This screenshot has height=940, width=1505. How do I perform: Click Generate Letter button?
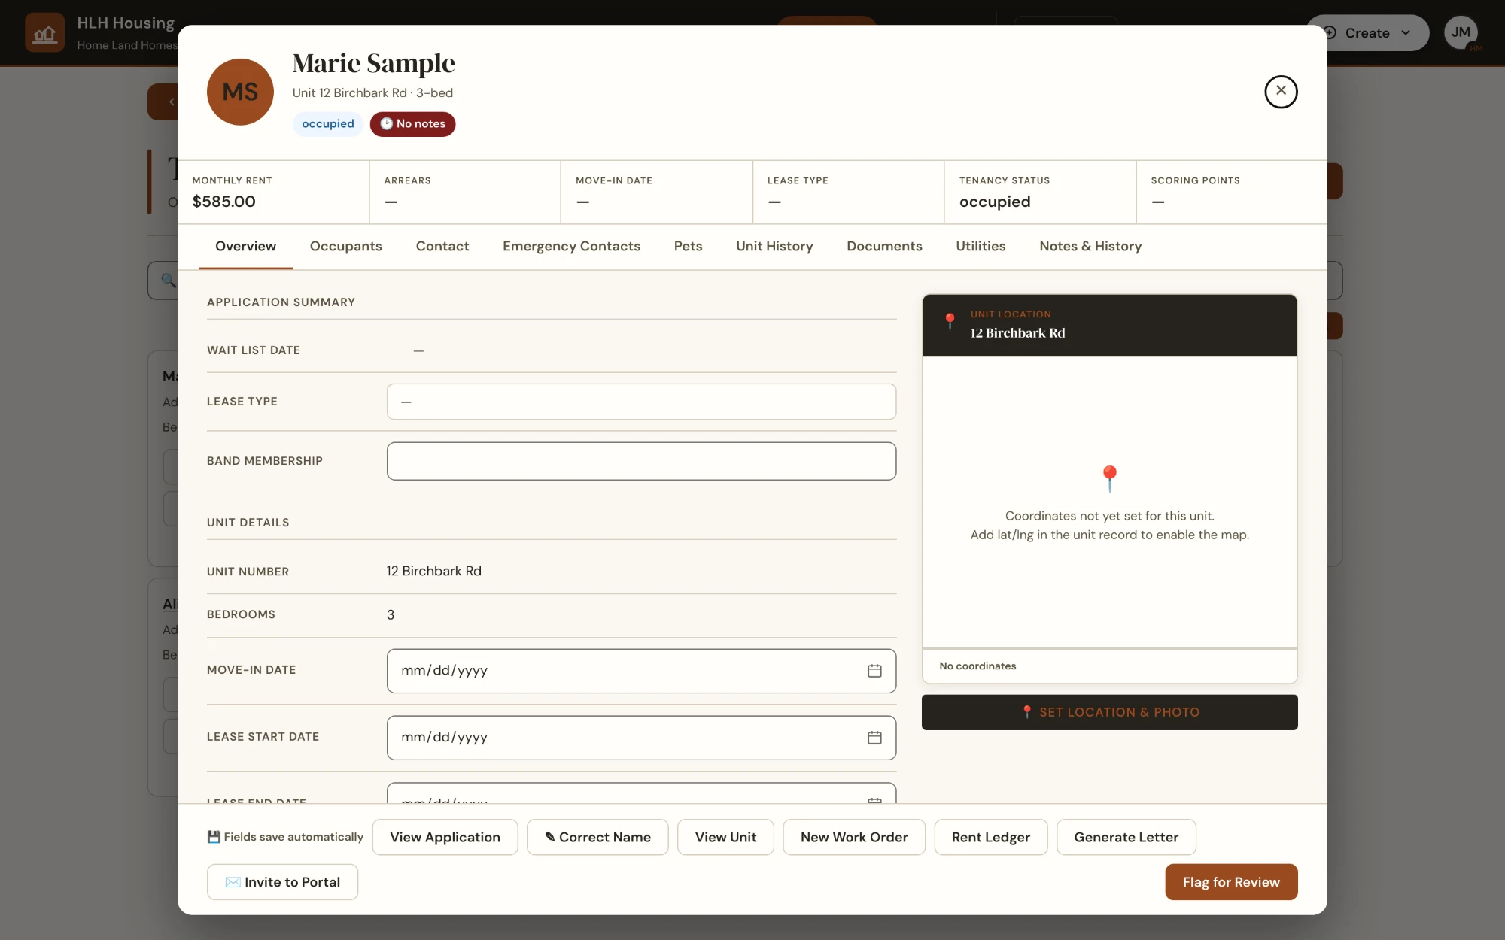coord(1126,837)
